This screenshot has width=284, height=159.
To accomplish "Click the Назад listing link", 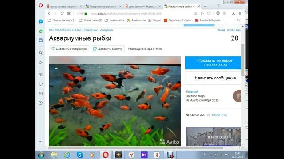I will (221, 30).
